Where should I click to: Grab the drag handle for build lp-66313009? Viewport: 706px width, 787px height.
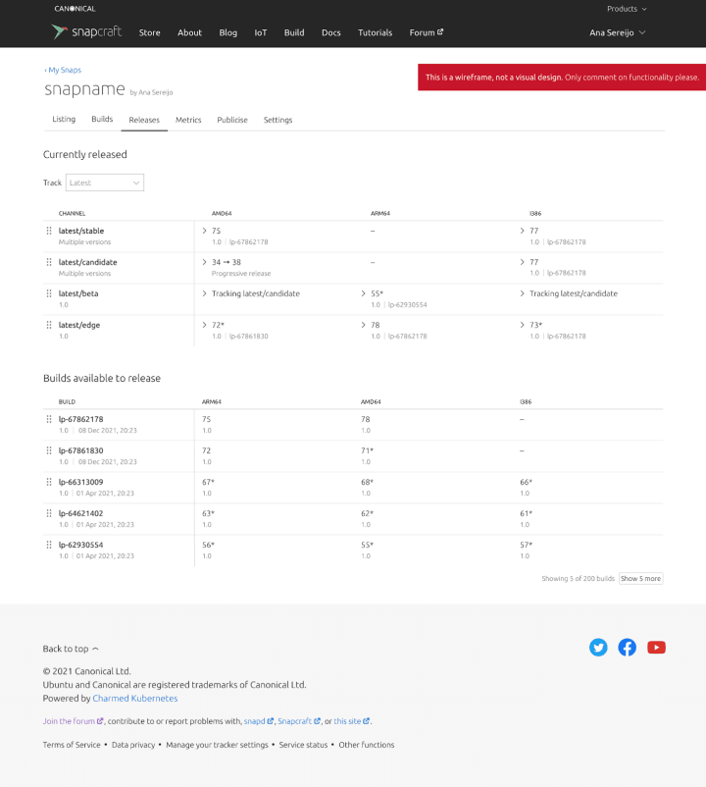[49, 482]
